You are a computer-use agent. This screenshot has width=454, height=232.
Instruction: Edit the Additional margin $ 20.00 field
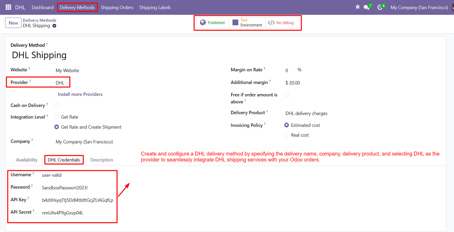click(293, 83)
